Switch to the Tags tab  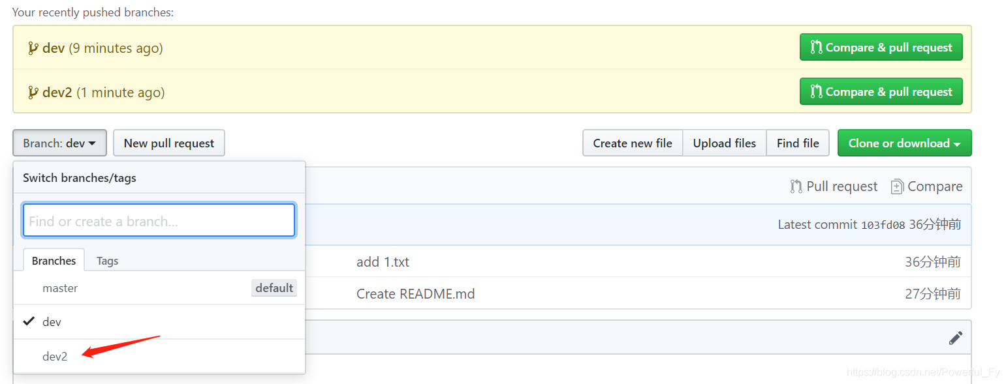point(107,261)
